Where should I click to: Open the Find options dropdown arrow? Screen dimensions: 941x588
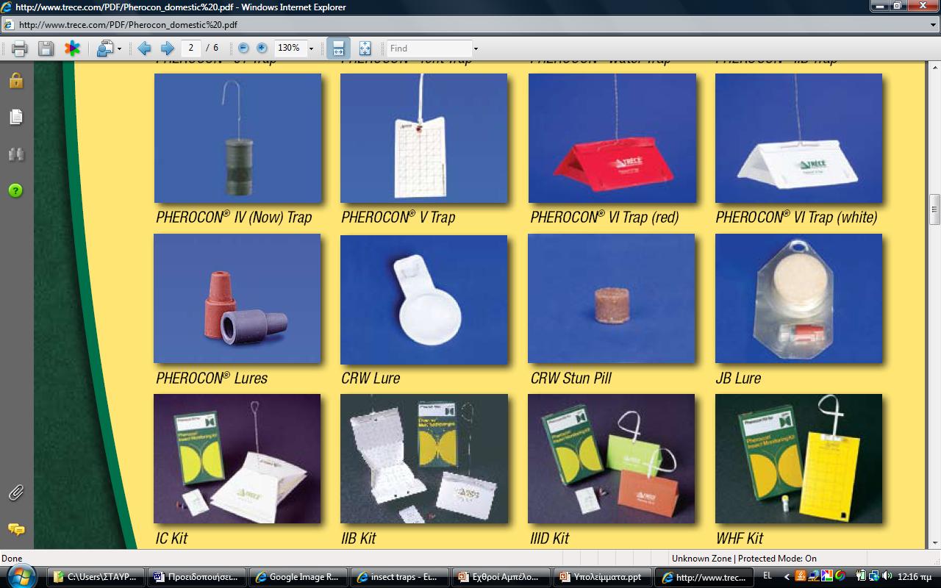pos(476,49)
